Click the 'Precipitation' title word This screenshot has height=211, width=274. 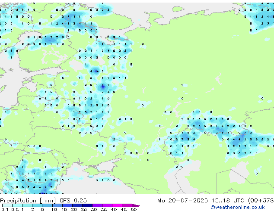click(x=18, y=201)
